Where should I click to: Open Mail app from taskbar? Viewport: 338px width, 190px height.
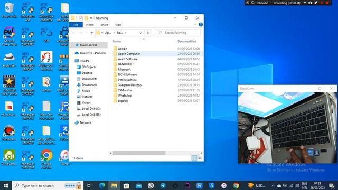click(x=138, y=185)
